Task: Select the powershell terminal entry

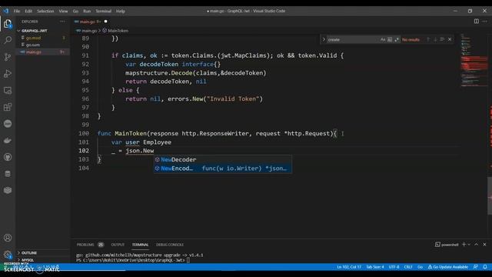Action: click(x=447, y=245)
